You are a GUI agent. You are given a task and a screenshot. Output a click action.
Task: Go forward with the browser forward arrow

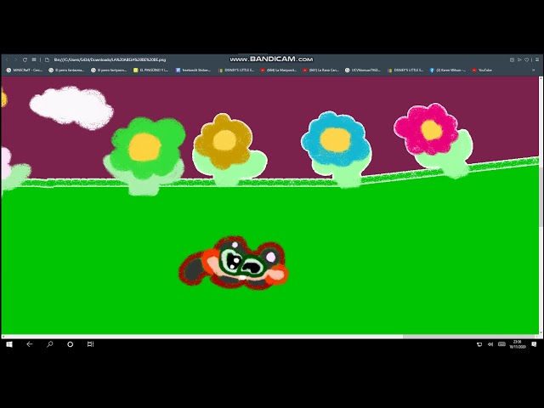15,59
